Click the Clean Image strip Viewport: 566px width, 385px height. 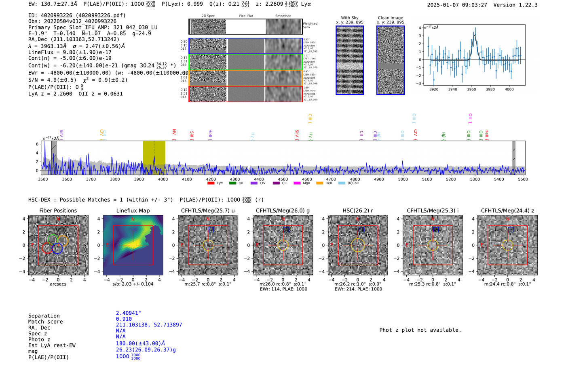click(391, 60)
